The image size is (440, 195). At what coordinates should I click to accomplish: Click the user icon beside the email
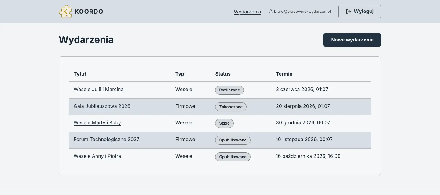click(x=271, y=12)
